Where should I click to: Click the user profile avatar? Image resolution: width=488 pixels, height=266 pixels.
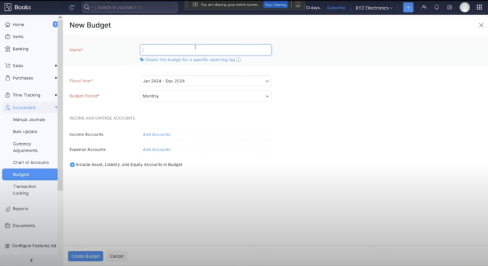pos(465,8)
